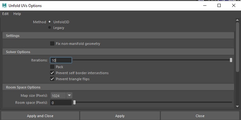Viewport: 241px width, 120px height.
Task: Maximize the Unfold UVs Options window
Action: point(219,5)
